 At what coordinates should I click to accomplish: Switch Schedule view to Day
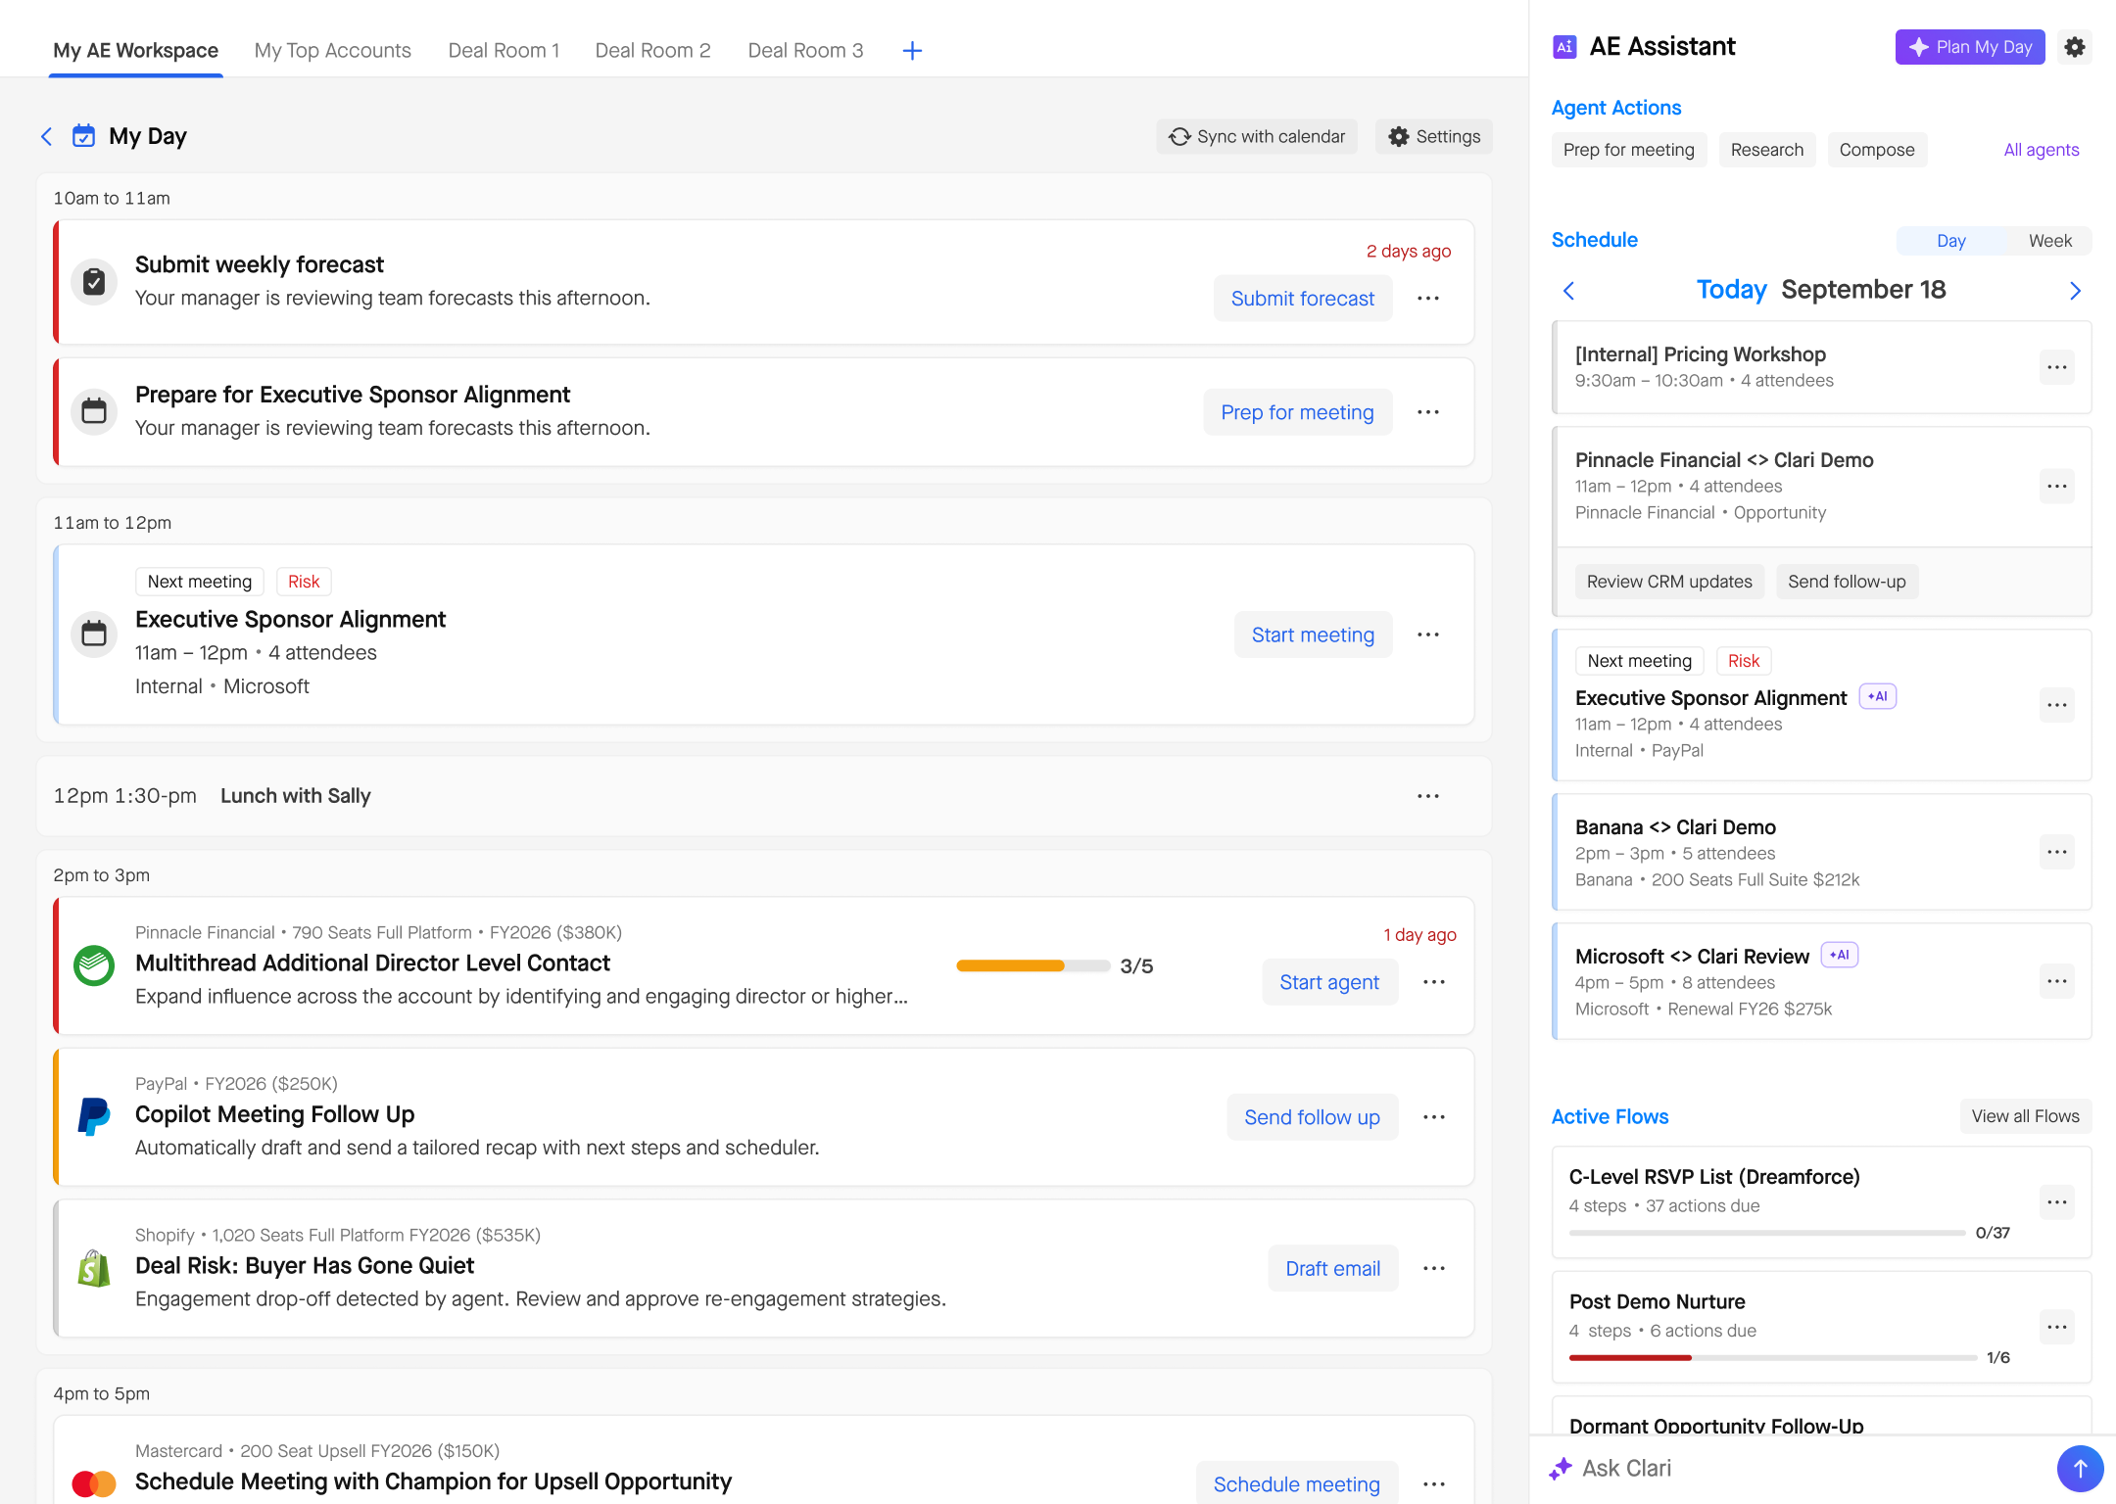coord(1950,241)
